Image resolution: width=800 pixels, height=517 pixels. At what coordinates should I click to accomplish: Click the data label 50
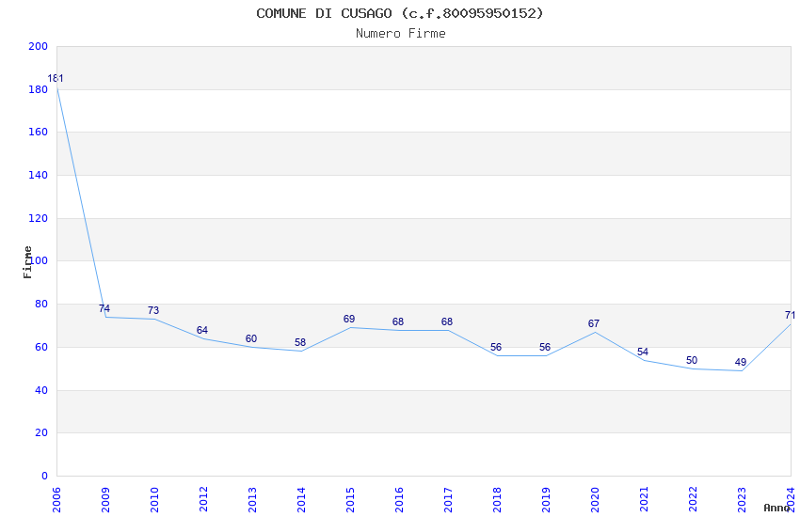692,361
